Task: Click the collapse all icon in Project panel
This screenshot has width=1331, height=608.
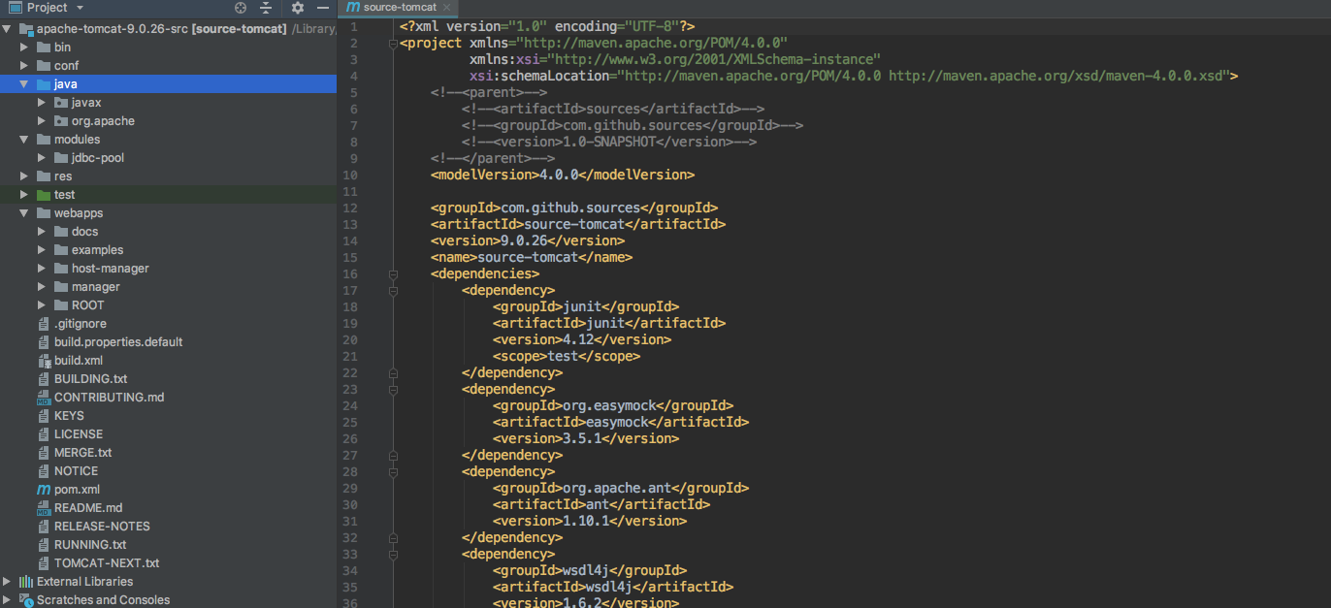Action: 265,8
